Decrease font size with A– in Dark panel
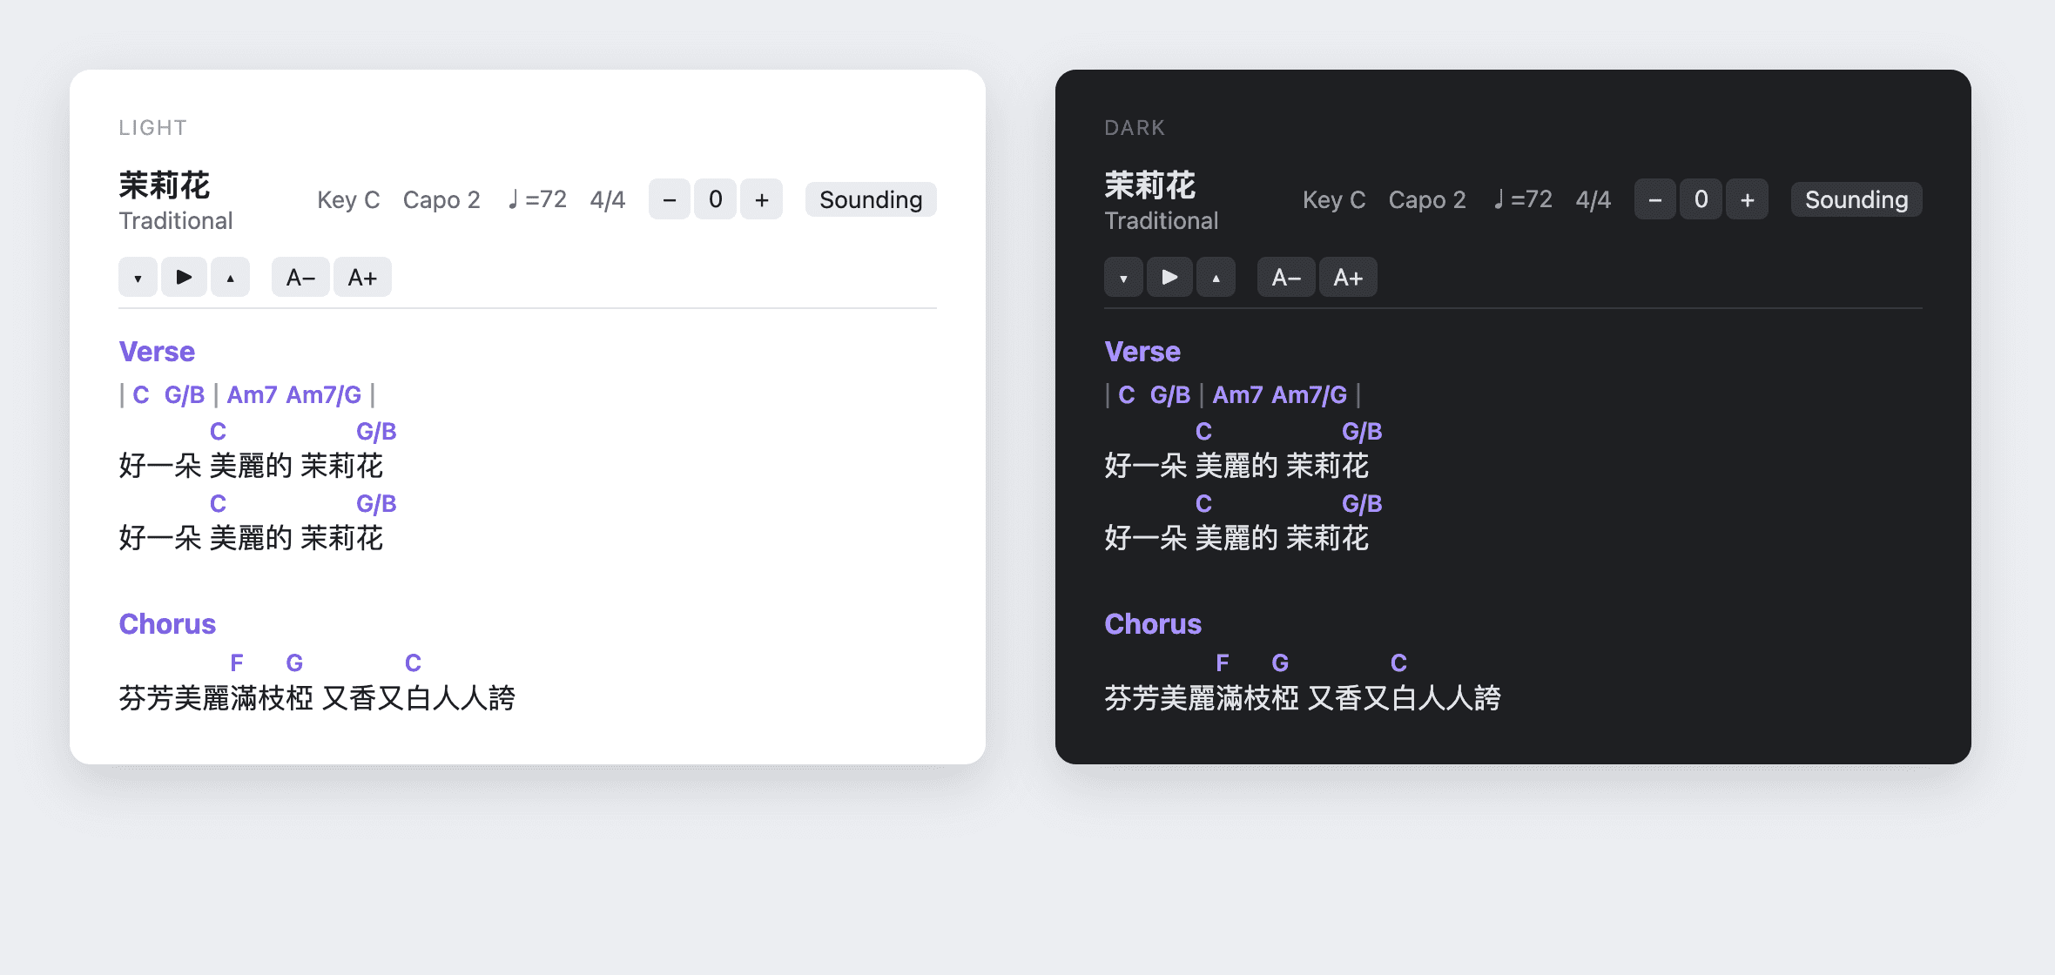 1286,277
